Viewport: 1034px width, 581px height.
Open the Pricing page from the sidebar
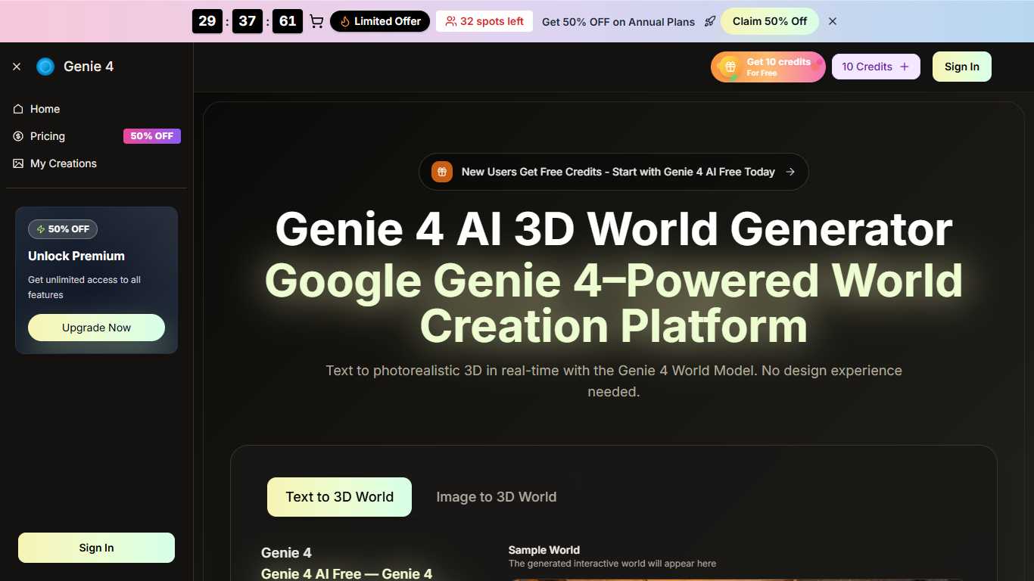[48, 136]
